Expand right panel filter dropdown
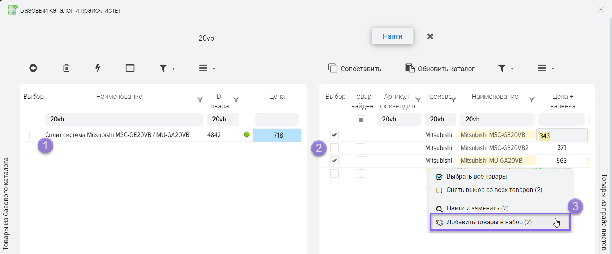Screen dimensions: 612x254 (505, 68)
